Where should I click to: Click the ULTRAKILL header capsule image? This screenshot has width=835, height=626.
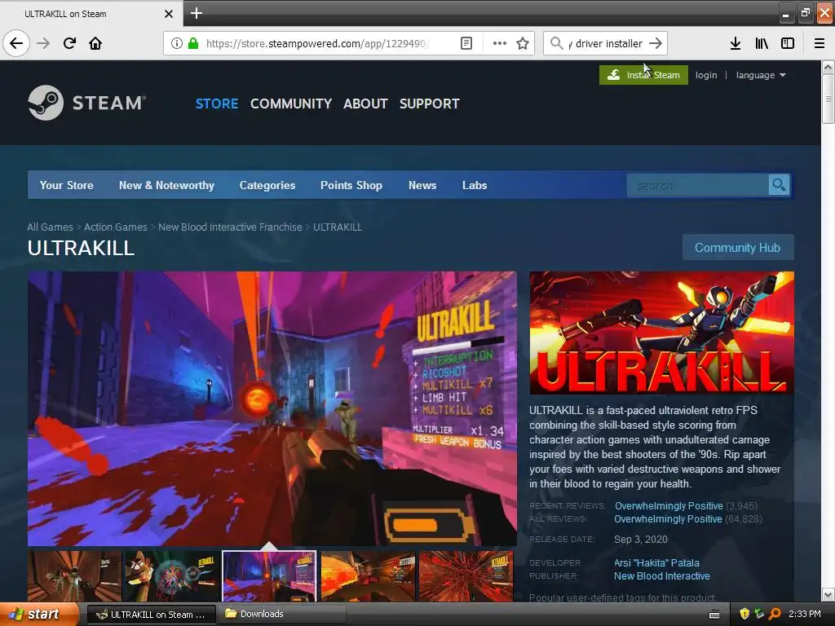point(661,333)
